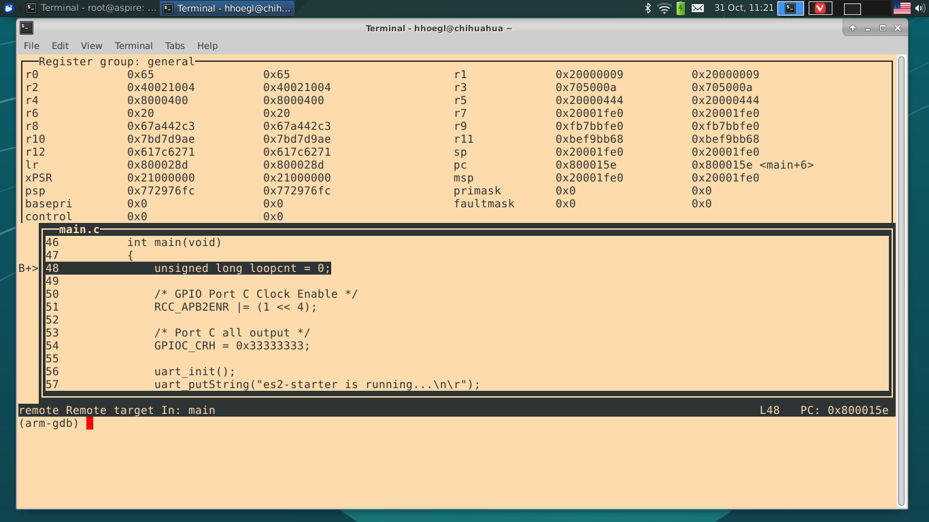Expand the Tabs menu

coord(175,46)
